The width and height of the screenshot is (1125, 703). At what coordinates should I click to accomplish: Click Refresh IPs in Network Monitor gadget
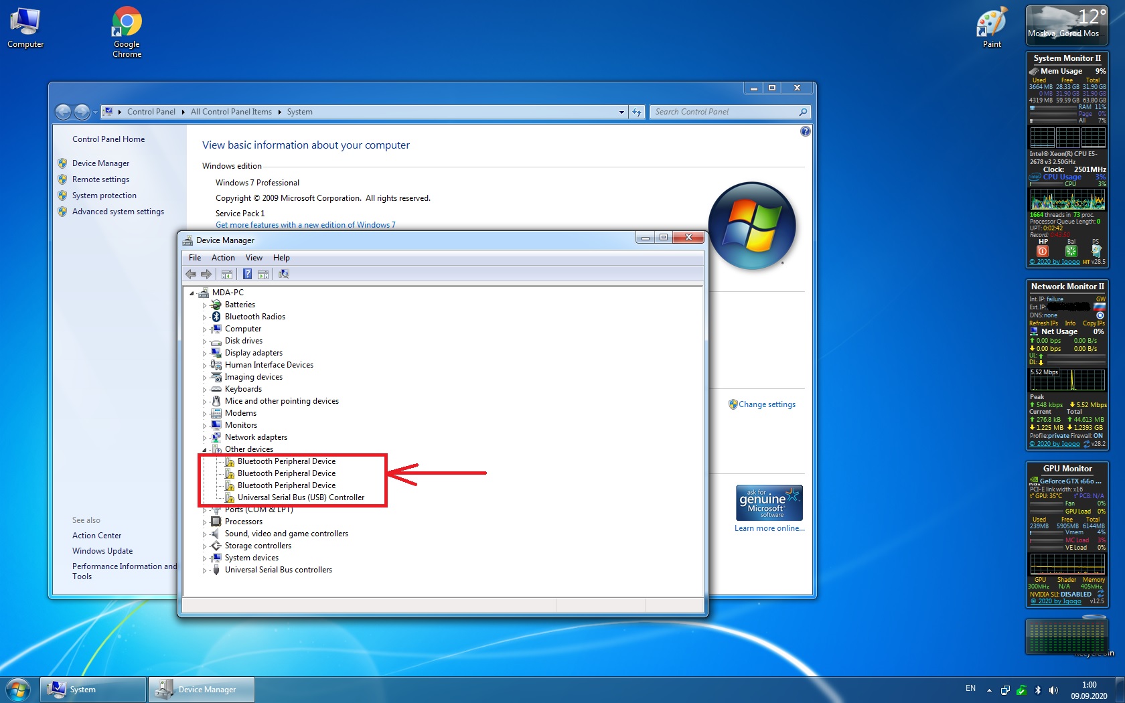1043,323
